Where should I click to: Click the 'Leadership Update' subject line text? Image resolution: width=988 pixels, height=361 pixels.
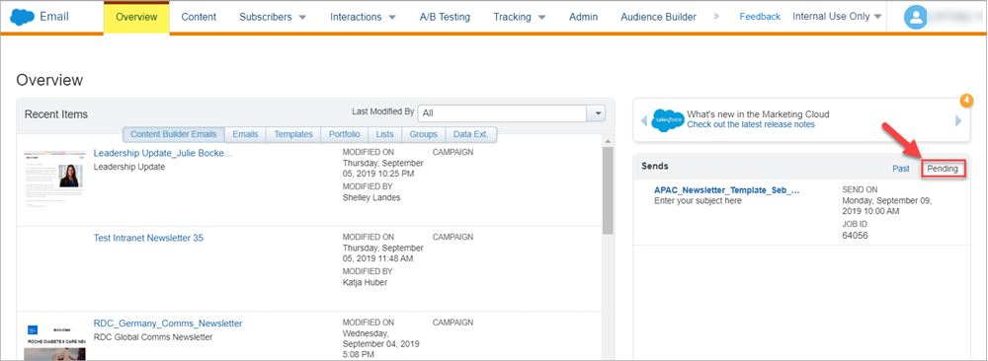(x=129, y=168)
